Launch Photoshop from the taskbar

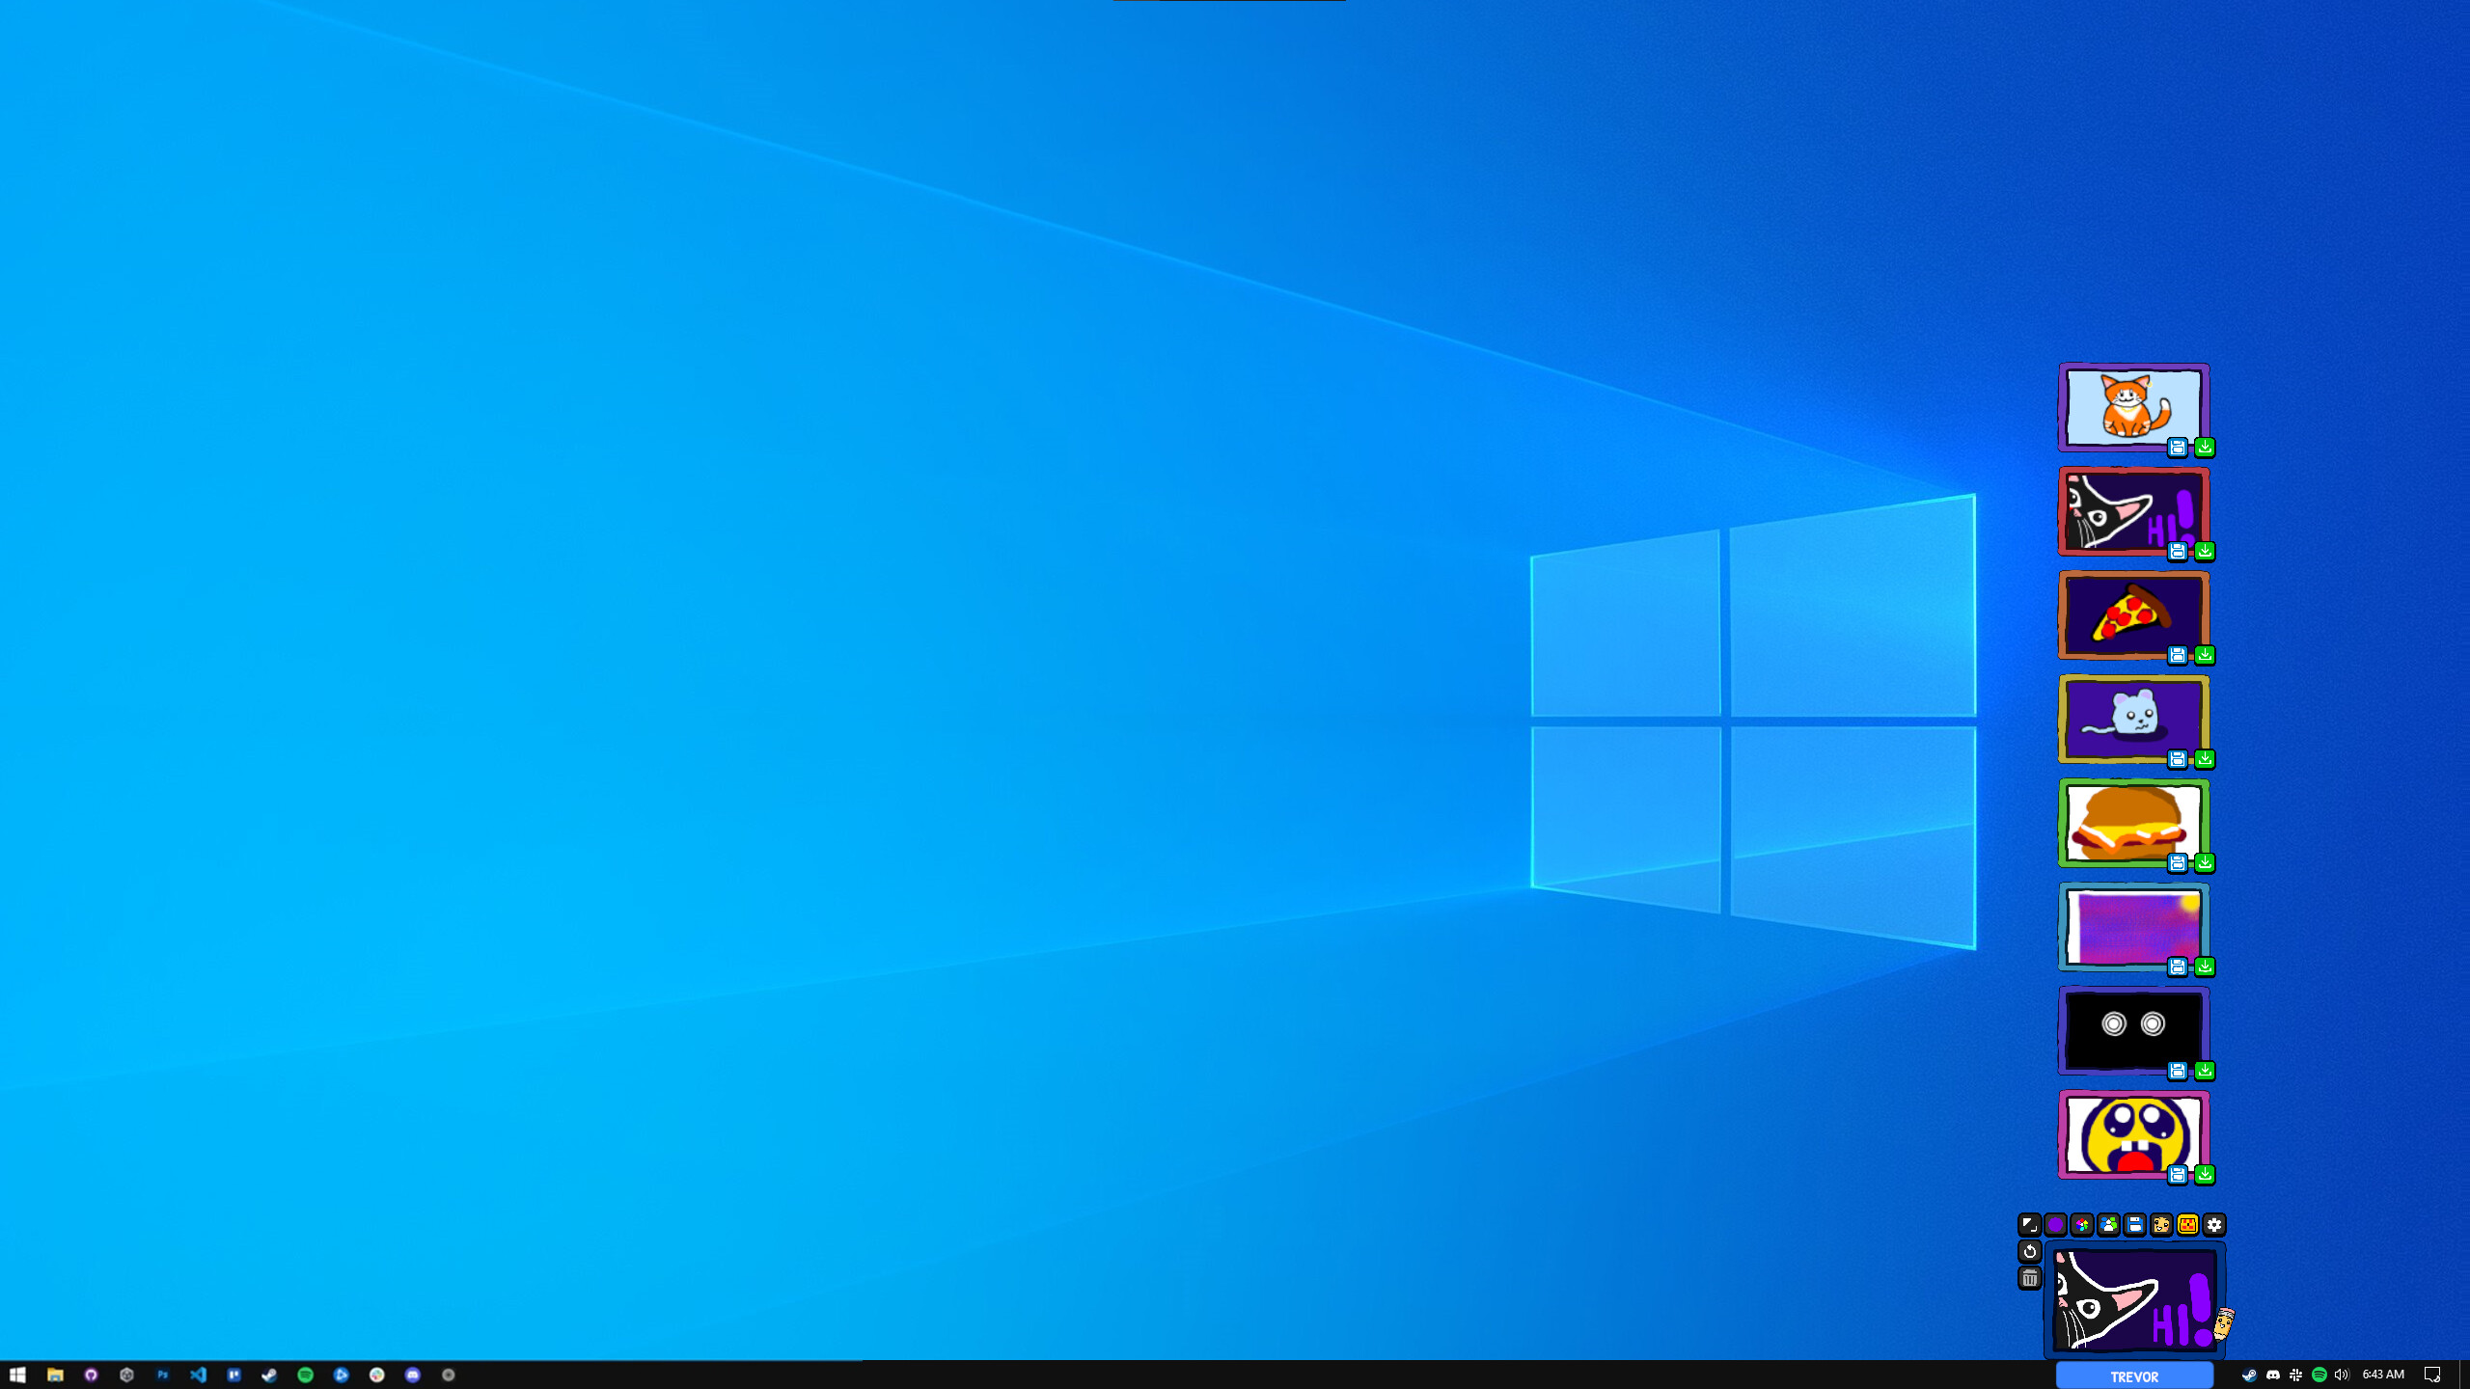162,1375
